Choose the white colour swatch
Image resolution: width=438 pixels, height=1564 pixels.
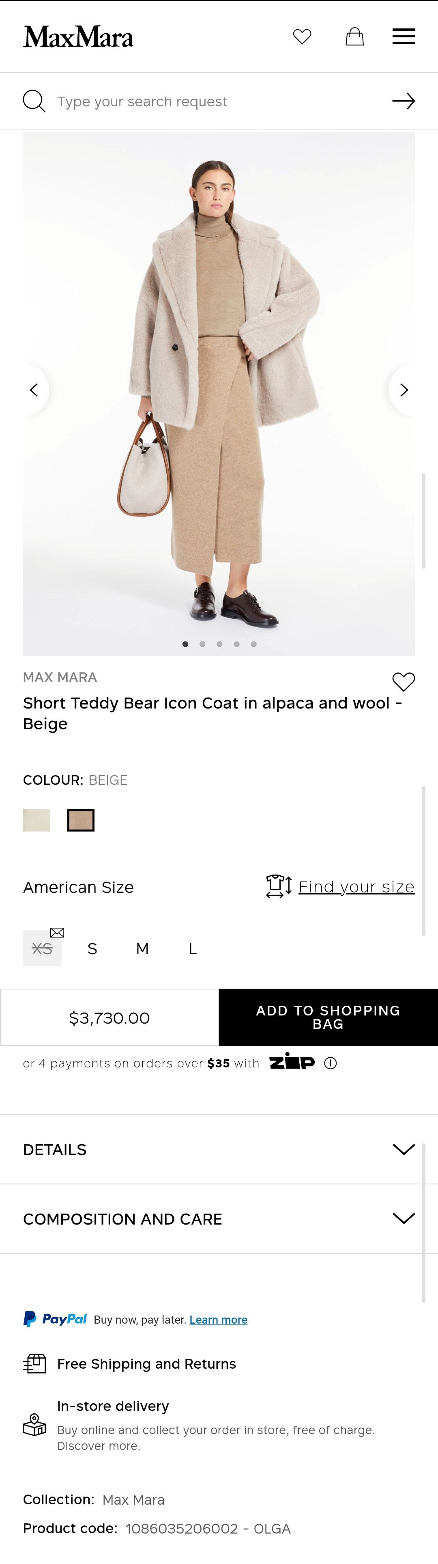pyautogui.click(x=36, y=820)
